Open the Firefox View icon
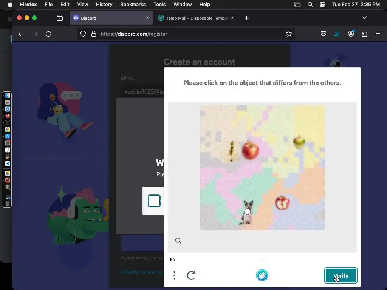Viewport: 387px width, 290px height. click(x=59, y=18)
